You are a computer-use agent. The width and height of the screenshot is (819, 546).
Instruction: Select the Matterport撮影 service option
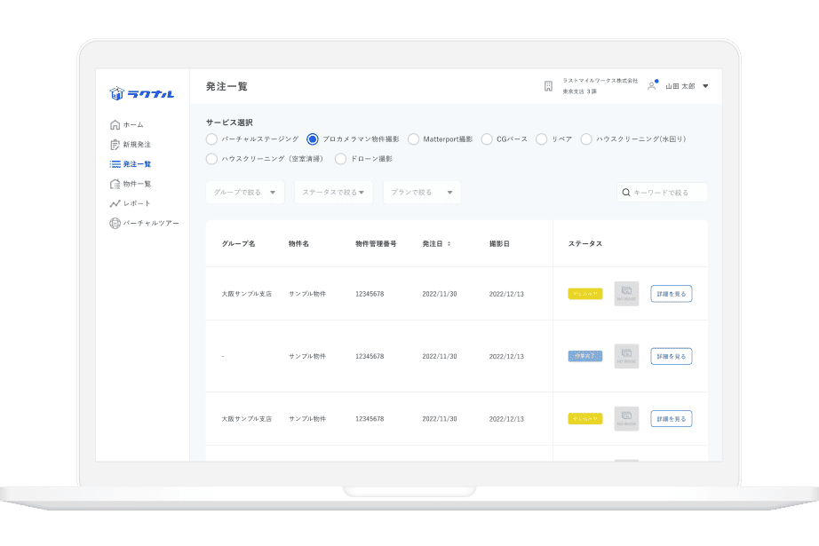413,139
